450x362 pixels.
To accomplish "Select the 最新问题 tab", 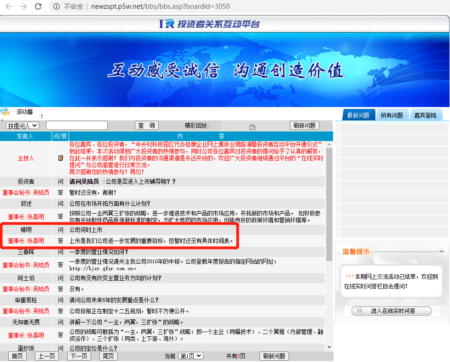I will click(358, 115).
